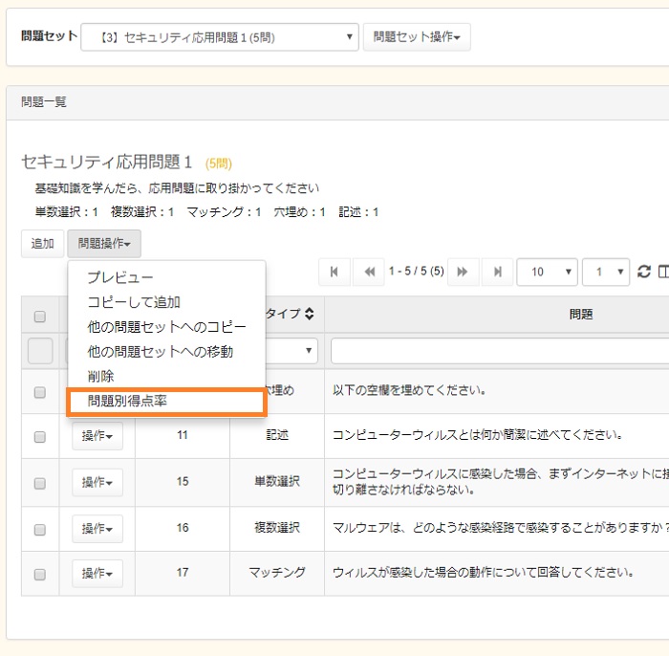This screenshot has width=669, height=656.
Task: Choose 問題別得点率 from the menu
Action: (x=127, y=402)
